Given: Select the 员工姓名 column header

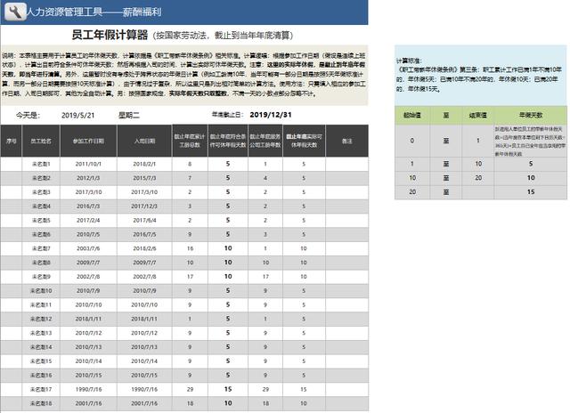Looking at the screenshot, I should pyautogui.click(x=42, y=141).
